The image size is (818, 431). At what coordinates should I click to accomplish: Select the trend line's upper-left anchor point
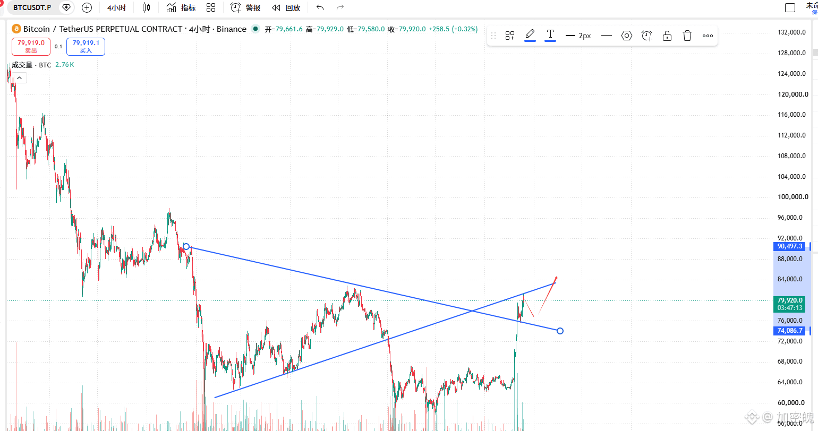coord(186,247)
